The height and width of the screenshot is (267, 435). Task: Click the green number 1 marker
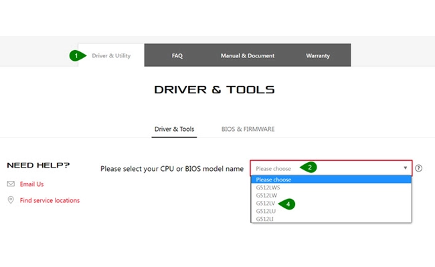(x=77, y=56)
